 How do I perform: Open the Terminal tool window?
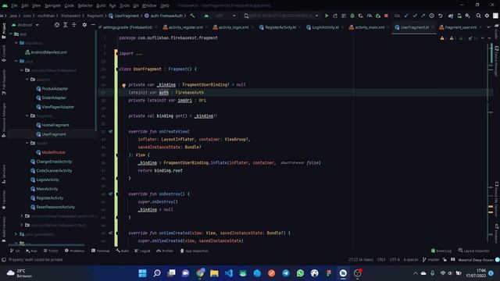point(101,251)
